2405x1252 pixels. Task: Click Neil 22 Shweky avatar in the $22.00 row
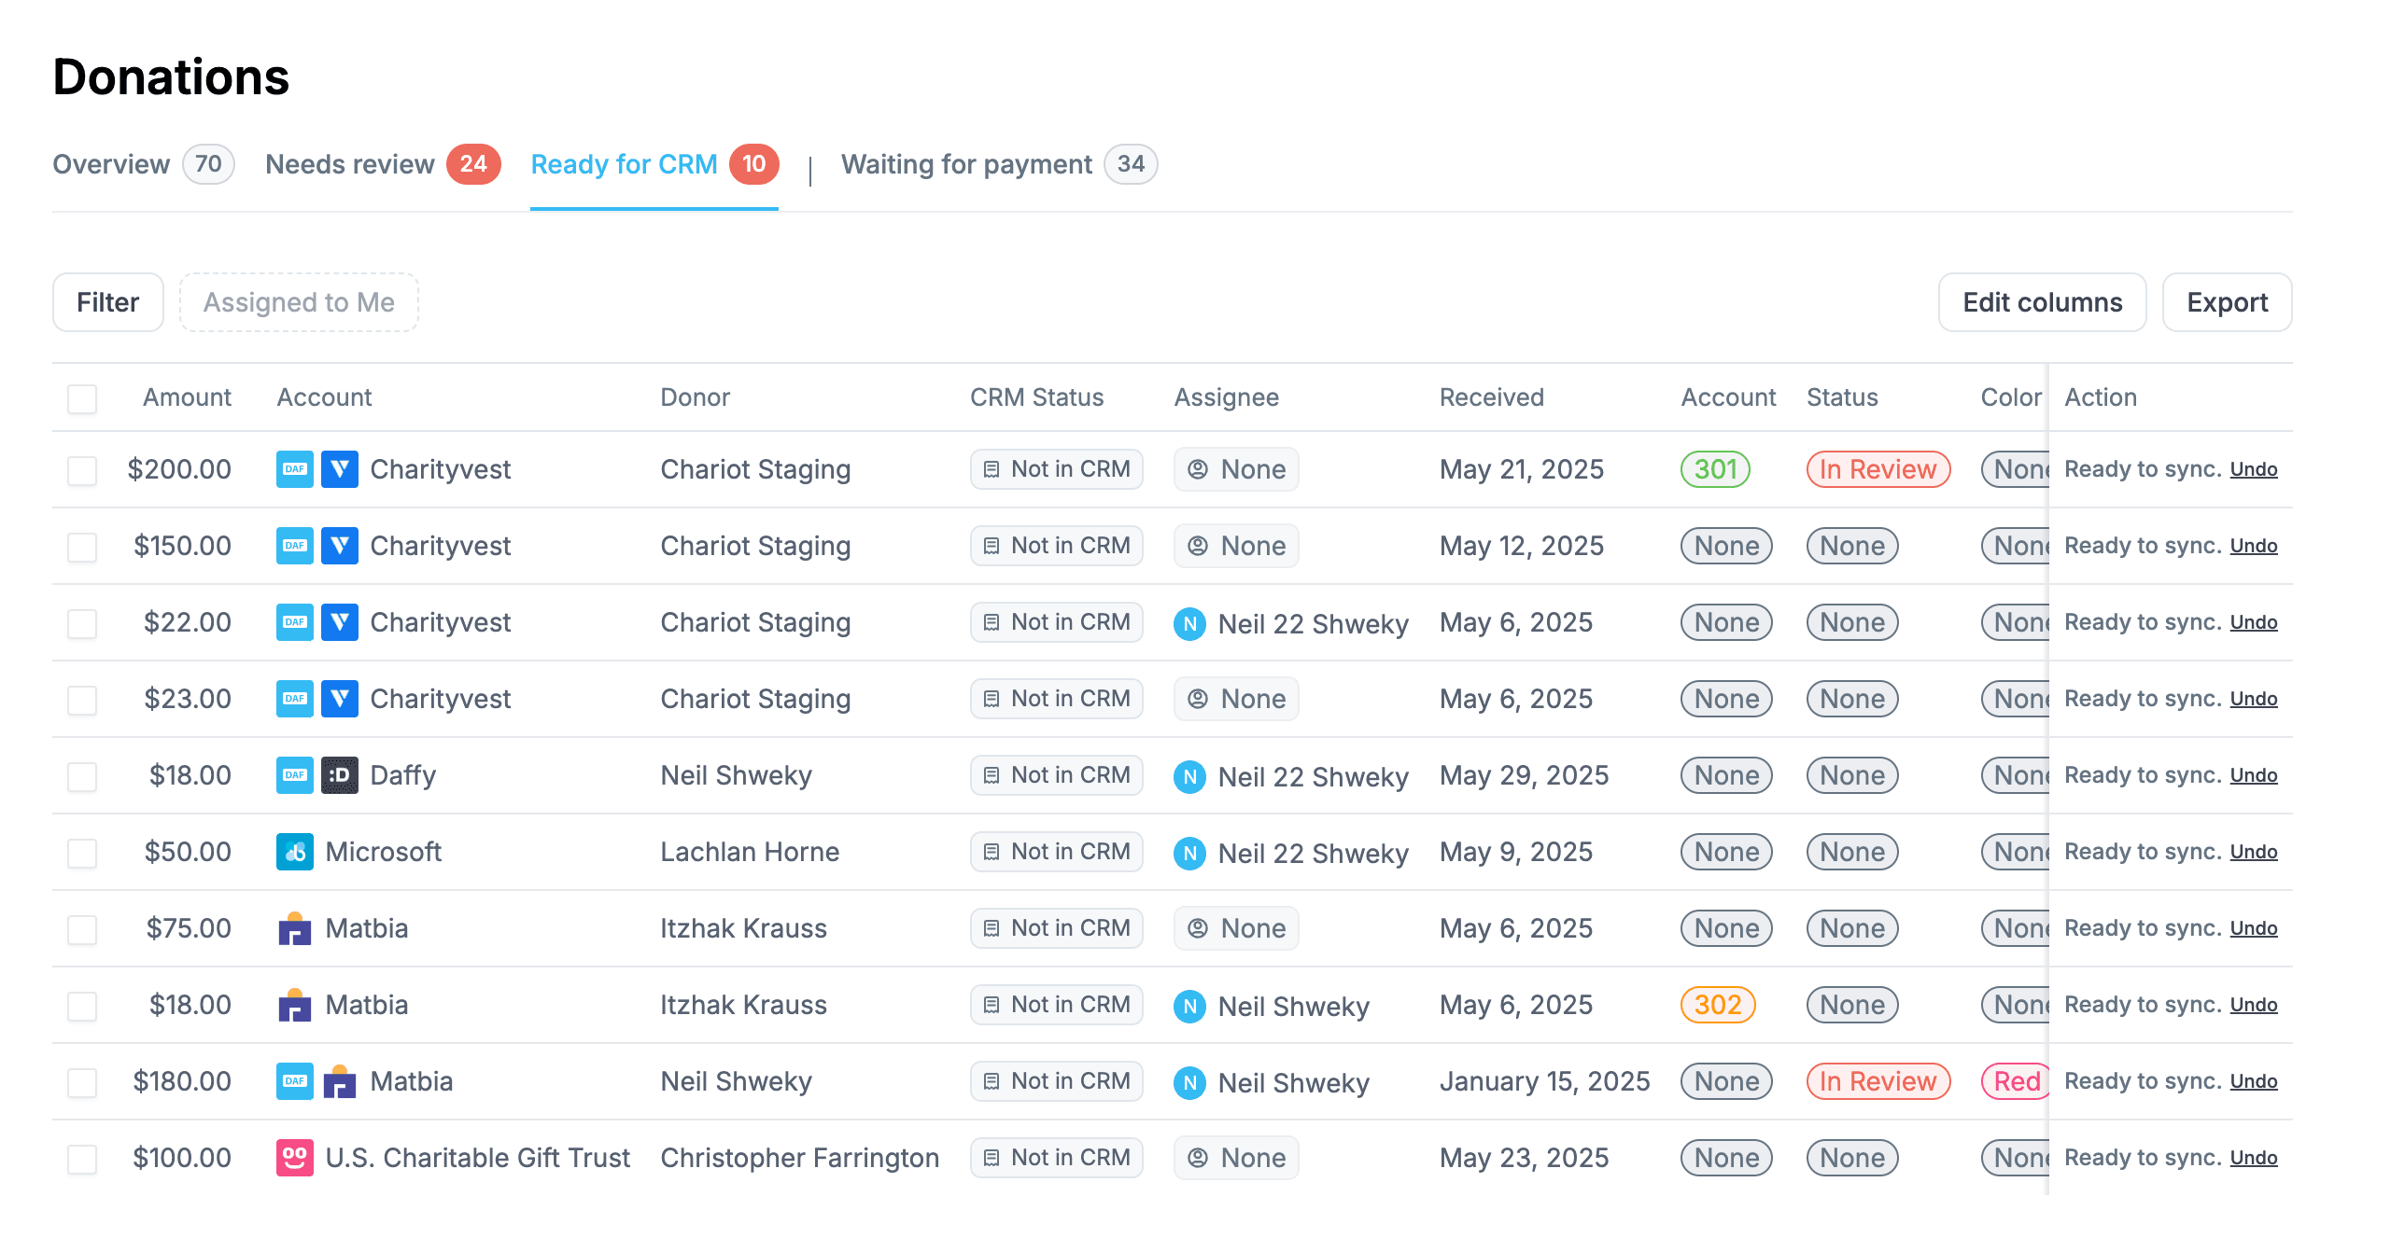tap(1189, 623)
